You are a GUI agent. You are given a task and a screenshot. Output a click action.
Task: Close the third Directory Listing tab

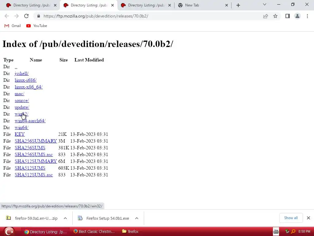170,5
